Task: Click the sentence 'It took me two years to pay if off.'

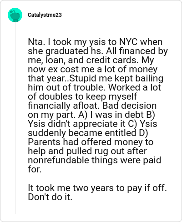Action: pos(97,188)
